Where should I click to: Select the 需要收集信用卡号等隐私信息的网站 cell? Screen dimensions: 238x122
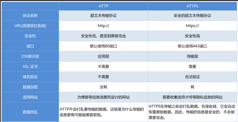pos(192,97)
